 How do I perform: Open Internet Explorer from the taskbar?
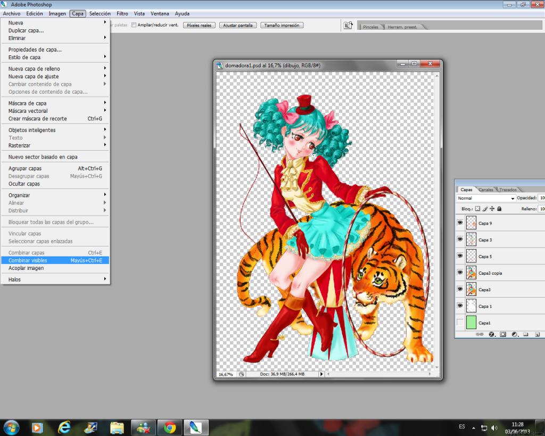pos(64,427)
